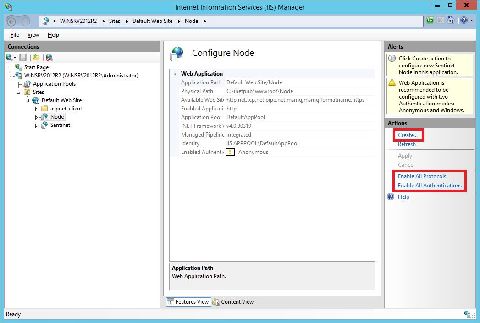Click the Create New Connection globe icon
Screen dimensions: 480x323
click(9, 57)
